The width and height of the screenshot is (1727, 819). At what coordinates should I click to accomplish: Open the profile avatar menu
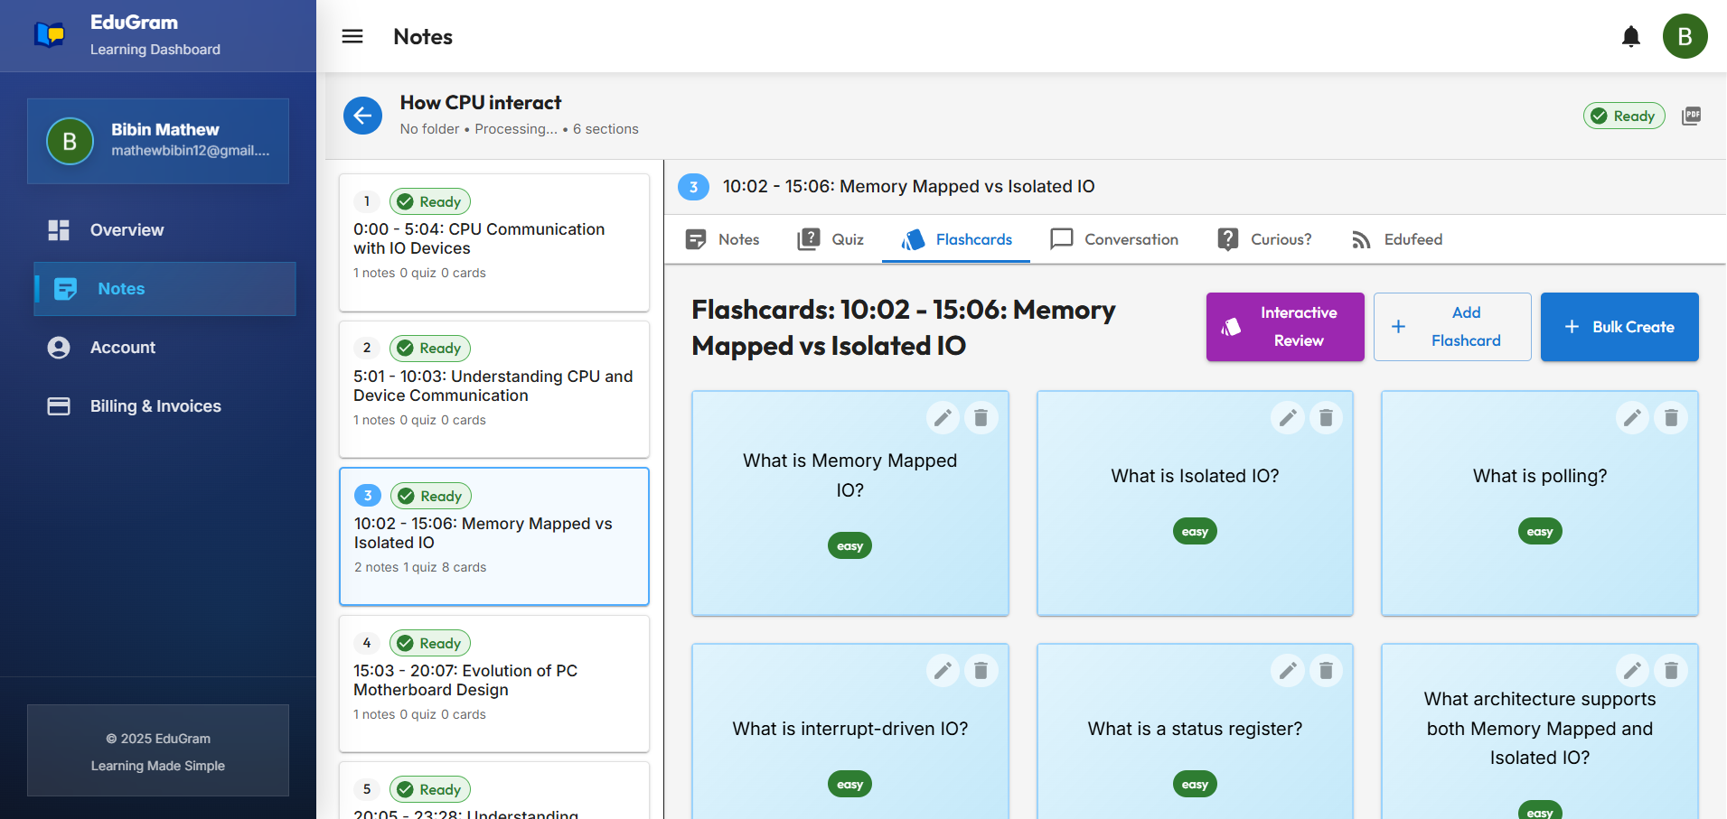[x=1685, y=36]
